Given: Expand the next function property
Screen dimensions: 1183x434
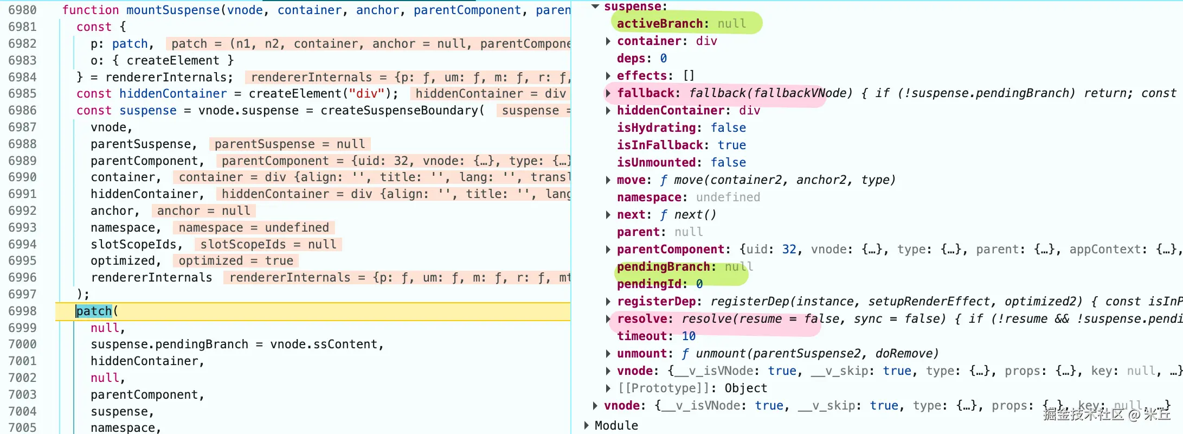Looking at the screenshot, I should point(608,215).
